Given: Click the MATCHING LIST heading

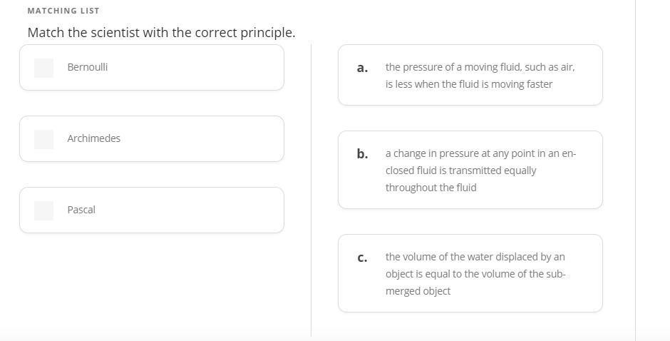Looking at the screenshot, I should tap(63, 11).
